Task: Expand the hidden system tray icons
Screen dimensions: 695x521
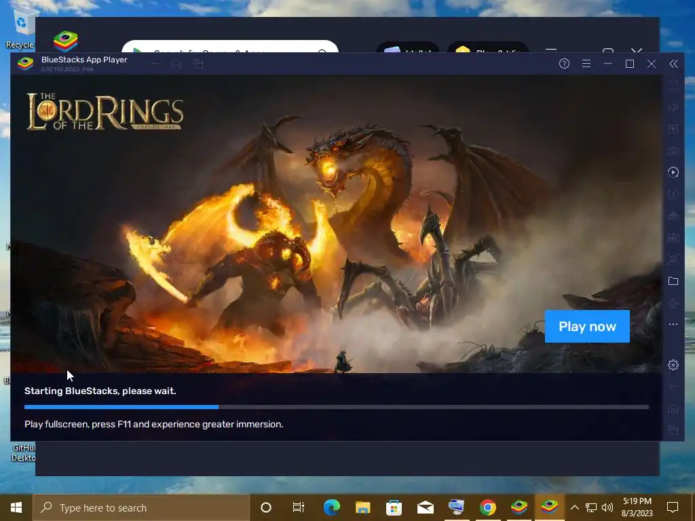Action: click(574, 507)
